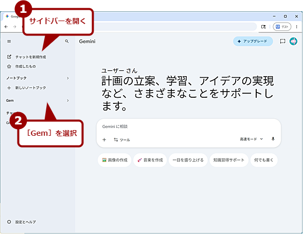The height and width of the screenshot is (234, 303).
Task: Click the browser back arrow
Action: [x=6, y=27]
